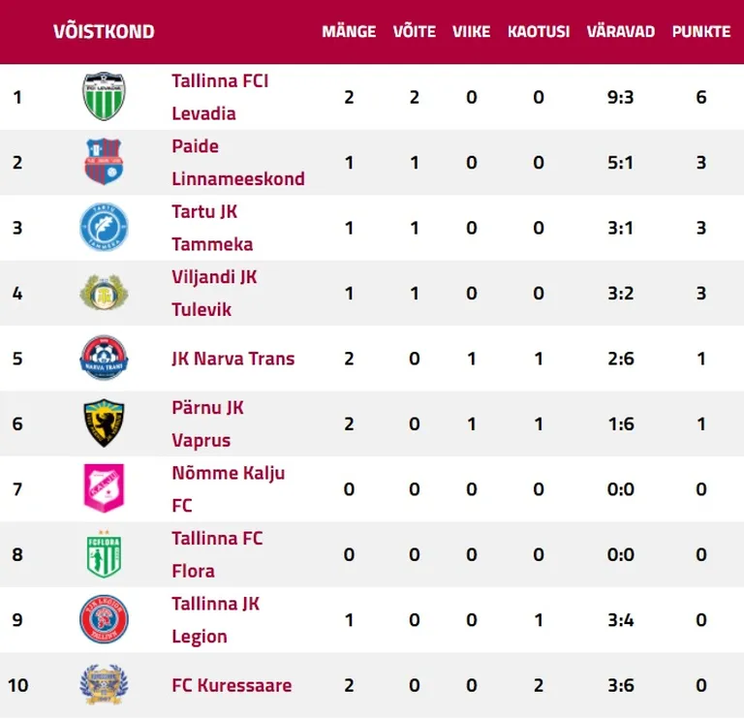
Task: Open the Tartu JK Tammeka blue round logo
Action: click(x=104, y=227)
